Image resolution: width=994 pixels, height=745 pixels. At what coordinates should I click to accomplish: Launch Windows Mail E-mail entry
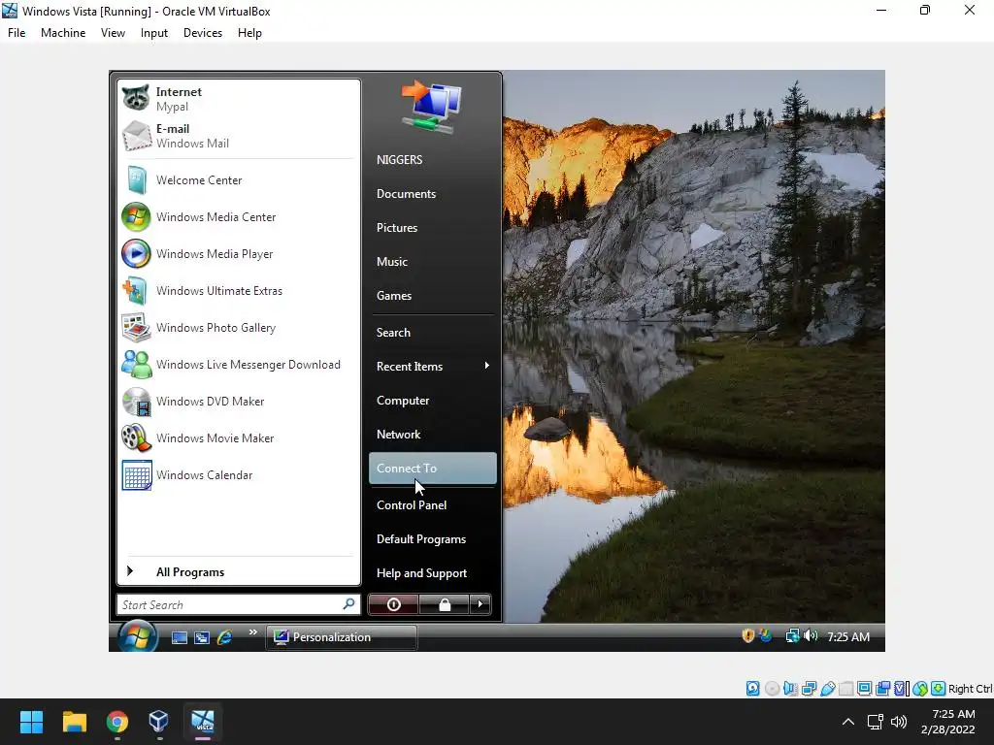tap(239, 136)
